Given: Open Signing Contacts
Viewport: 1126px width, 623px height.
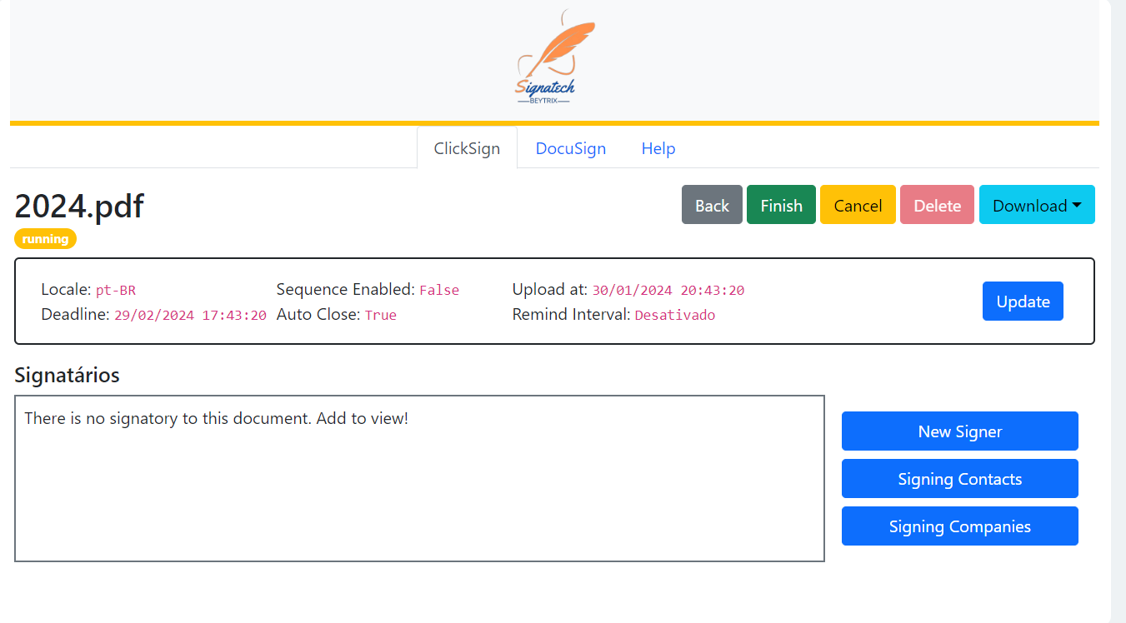Looking at the screenshot, I should (959, 479).
